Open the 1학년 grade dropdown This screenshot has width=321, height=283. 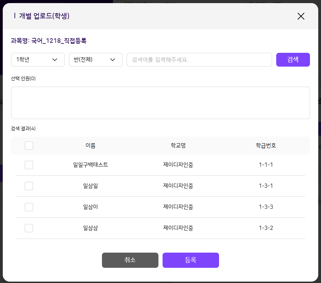[x=38, y=60]
